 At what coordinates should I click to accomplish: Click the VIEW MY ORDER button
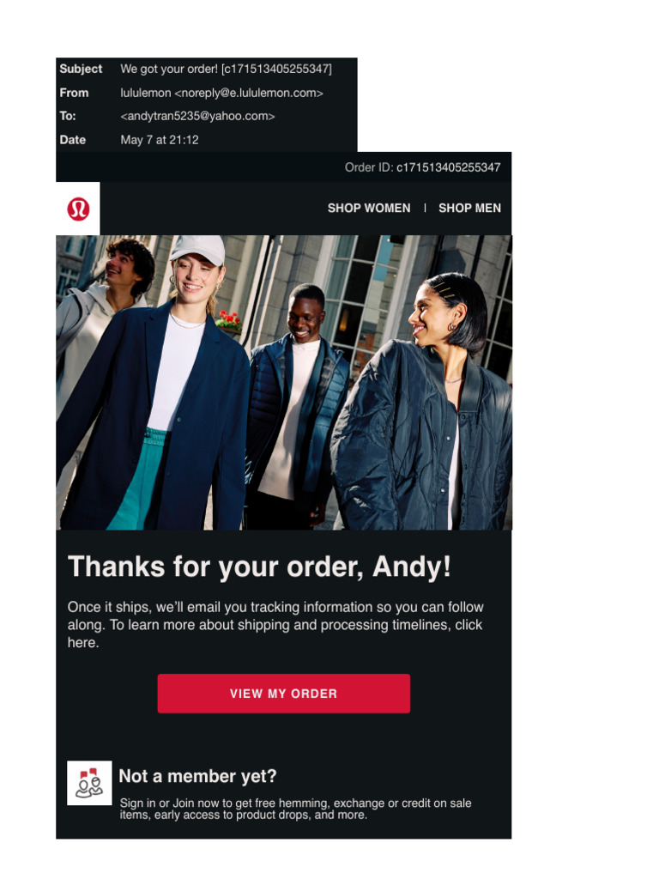coord(283,694)
